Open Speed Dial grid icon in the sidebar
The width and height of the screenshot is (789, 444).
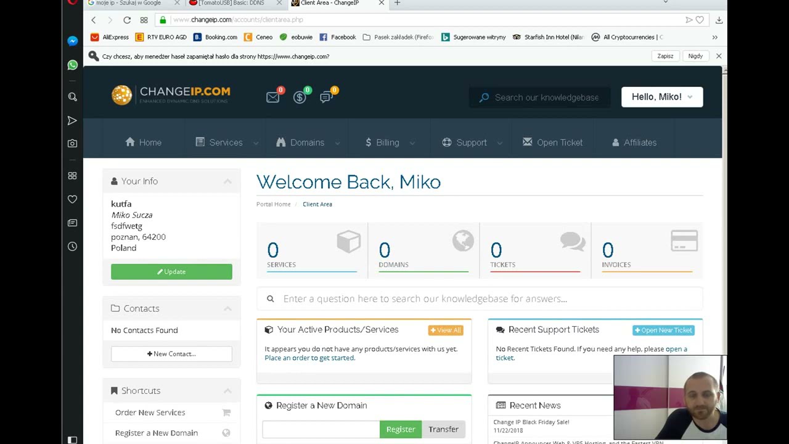[x=72, y=176]
